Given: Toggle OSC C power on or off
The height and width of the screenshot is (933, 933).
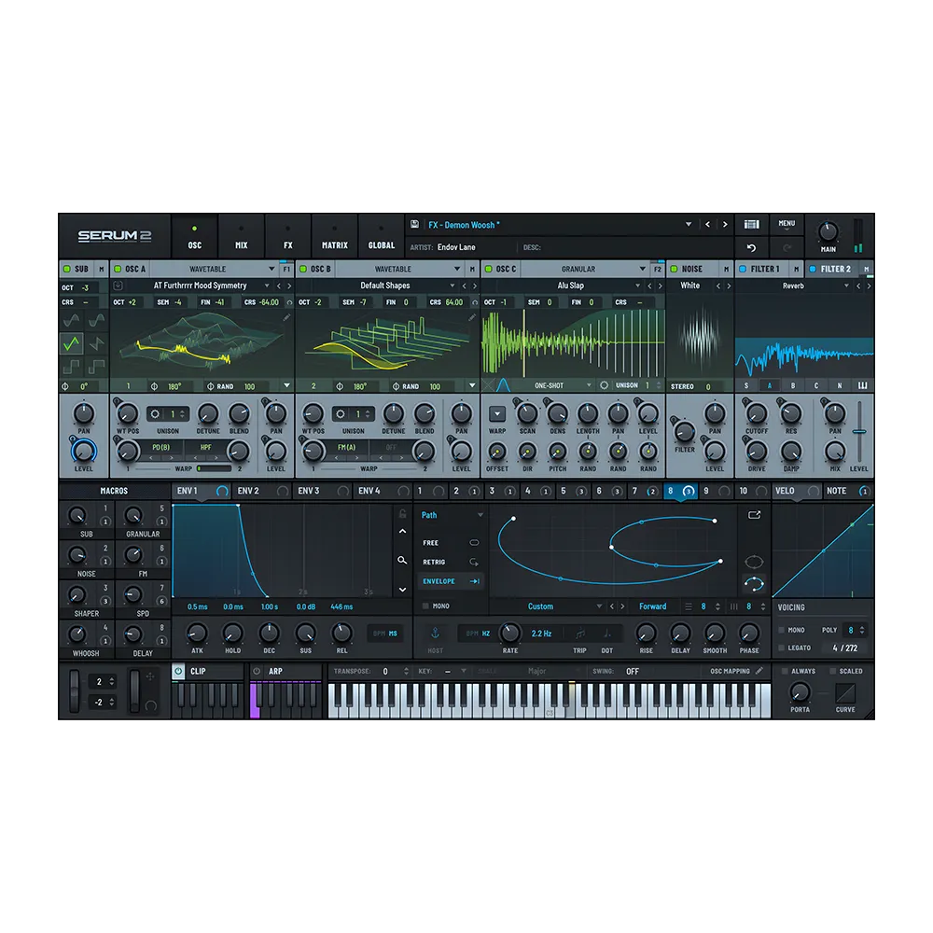Looking at the screenshot, I should tap(489, 269).
